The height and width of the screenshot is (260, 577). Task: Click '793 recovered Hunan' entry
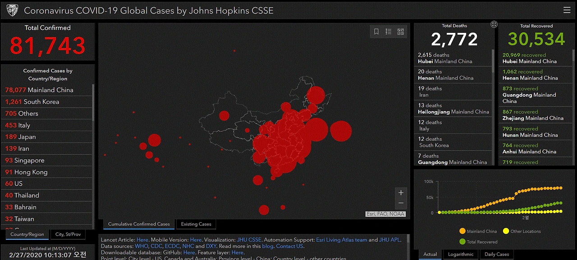tap(536, 132)
